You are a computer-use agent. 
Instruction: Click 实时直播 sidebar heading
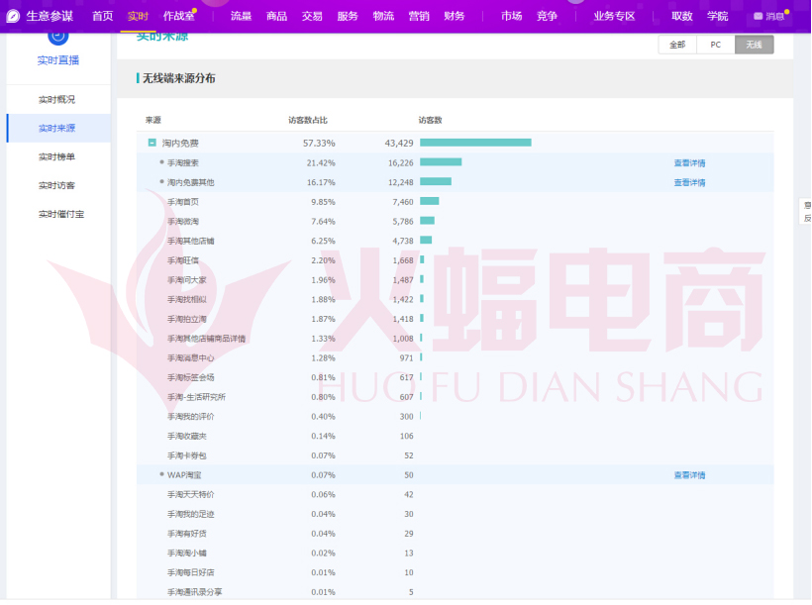tap(58, 60)
